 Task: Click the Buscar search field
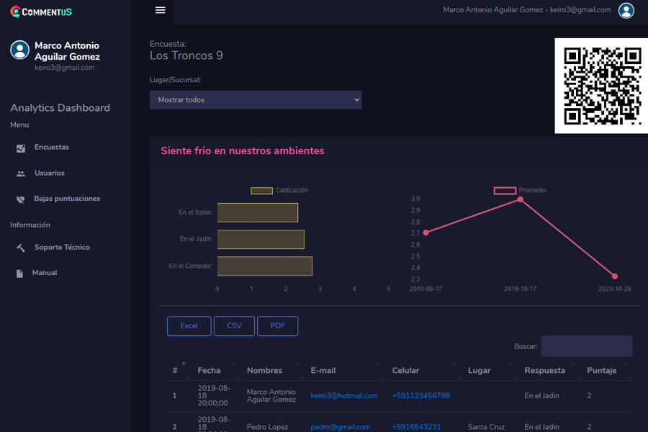click(x=586, y=346)
